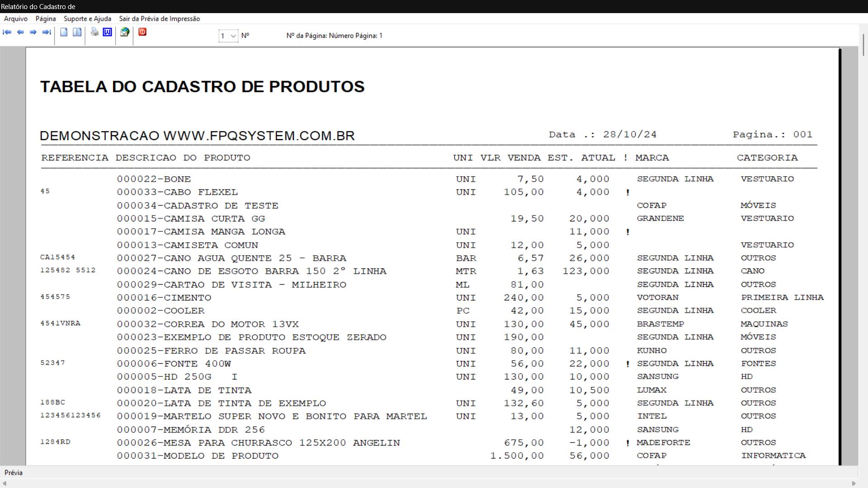The width and height of the screenshot is (868, 488).
Task: Go to the first page arrow
Action: [7, 32]
